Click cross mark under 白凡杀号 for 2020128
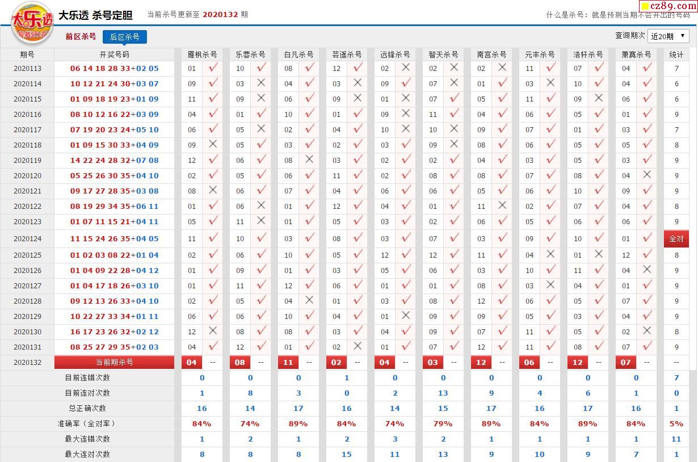The image size is (698, 462). (309, 300)
